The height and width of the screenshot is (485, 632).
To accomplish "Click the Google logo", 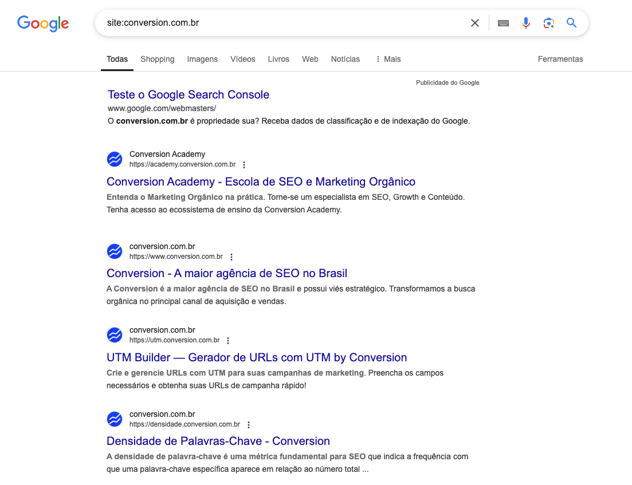I will pyautogui.click(x=43, y=23).
